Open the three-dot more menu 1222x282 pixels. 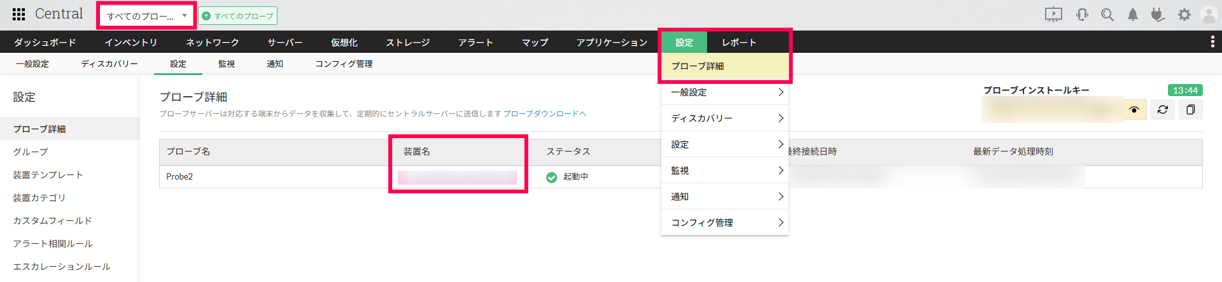tap(1212, 41)
